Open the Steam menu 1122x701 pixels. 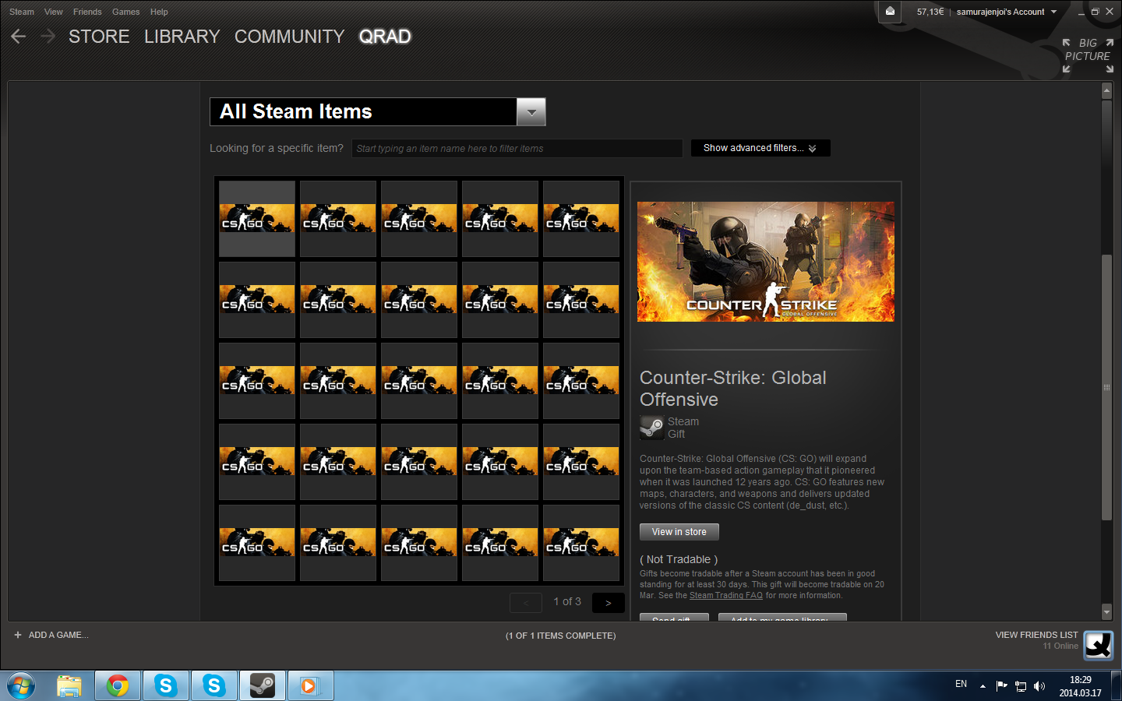(22, 12)
